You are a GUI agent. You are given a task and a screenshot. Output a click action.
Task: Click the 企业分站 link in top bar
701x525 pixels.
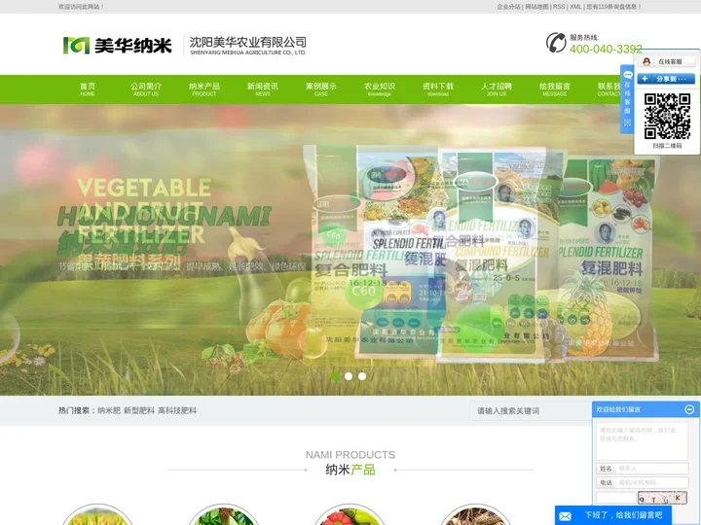coord(509,7)
